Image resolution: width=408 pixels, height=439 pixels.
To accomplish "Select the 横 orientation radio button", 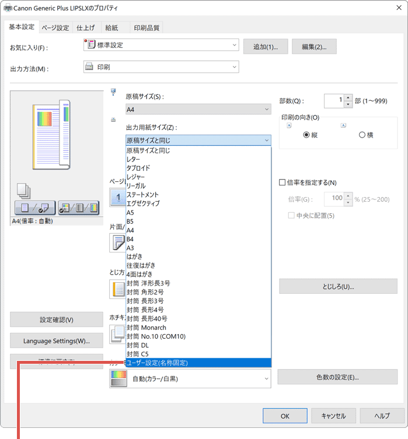I will 362,135.
